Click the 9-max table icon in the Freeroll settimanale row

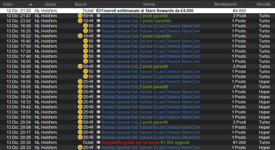(98, 11)
